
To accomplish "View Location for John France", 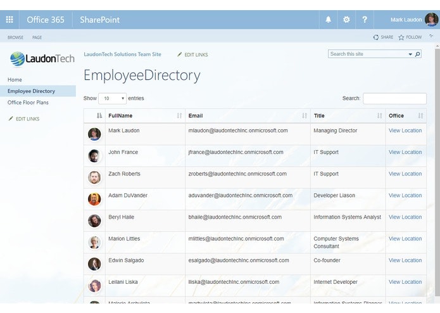I will [405, 152].
